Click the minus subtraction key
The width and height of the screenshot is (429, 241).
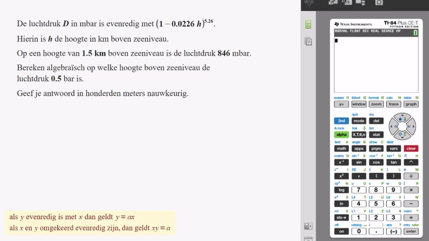(x=411, y=204)
